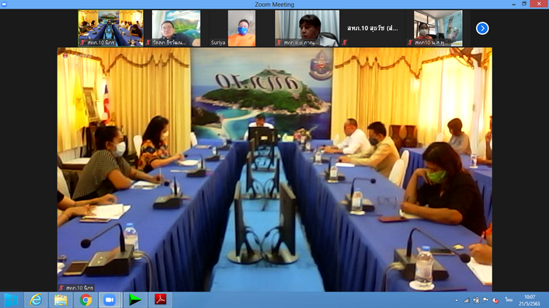
Task: Show next participants with blue arrow button
Action: pos(482,29)
